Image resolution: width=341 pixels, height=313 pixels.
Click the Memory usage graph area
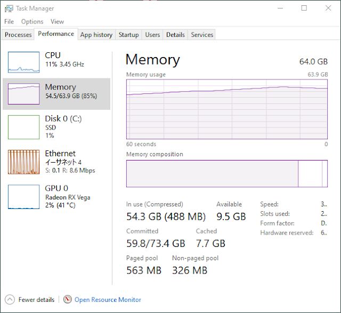[x=227, y=109]
